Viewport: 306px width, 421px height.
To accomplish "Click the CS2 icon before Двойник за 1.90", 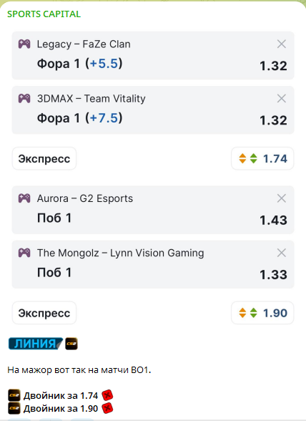I will pos(14,408).
